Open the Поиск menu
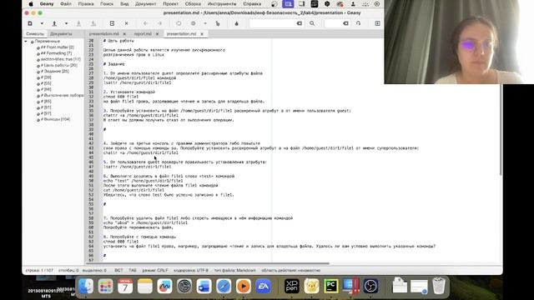Image resolution: width=534 pixels, height=300 pixels. (x=107, y=4)
